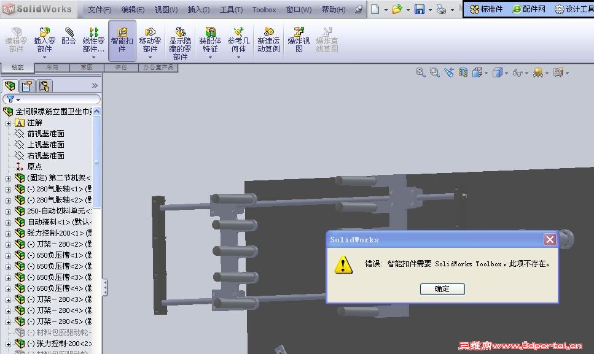Click Show Hidden Components (显示隐藏的零部件)
This screenshot has height=354, width=594.
point(180,44)
